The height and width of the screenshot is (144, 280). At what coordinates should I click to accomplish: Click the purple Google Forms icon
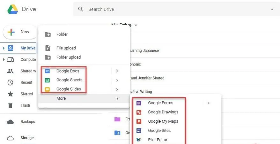pyautogui.click(x=139, y=103)
